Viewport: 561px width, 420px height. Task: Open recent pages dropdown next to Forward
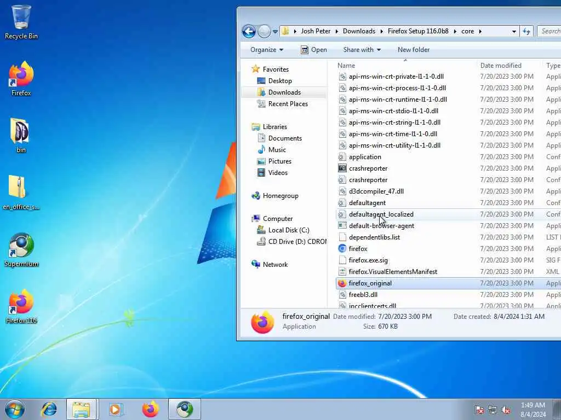click(x=275, y=32)
